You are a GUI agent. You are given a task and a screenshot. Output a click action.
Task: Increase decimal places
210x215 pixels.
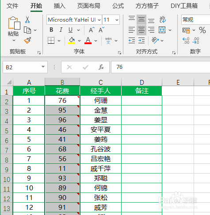pyautogui.click(x=186, y=41)
